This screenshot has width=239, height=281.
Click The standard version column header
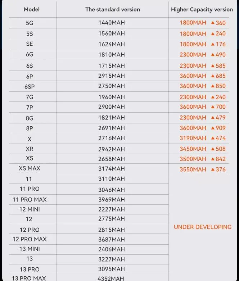coord(112,9)
